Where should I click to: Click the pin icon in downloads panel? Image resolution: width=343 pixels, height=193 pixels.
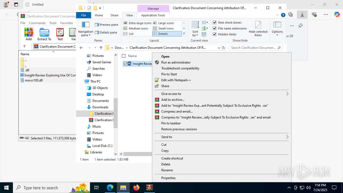(x=301, y=26)
